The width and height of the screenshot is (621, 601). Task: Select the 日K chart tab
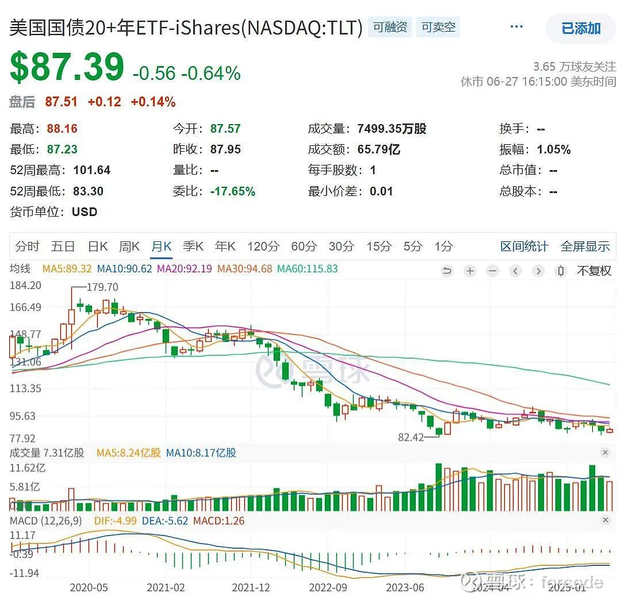[x=97, y=246]
